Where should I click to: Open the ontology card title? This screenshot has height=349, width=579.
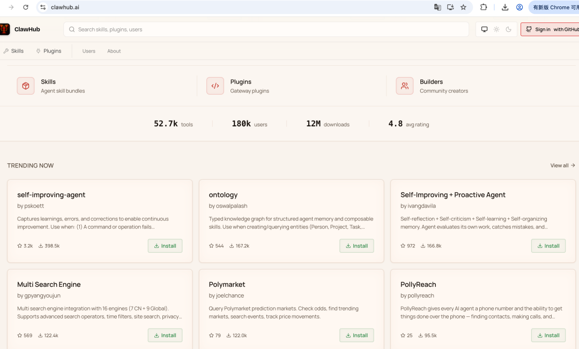point(223,195)
